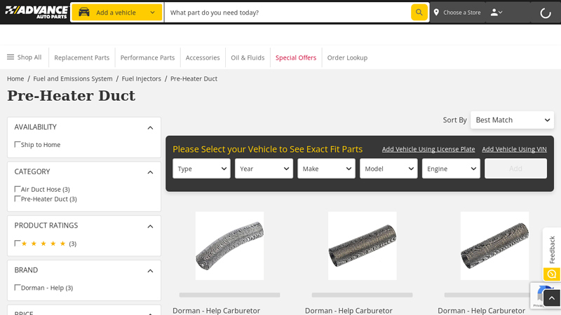Click Fuel and Emissions System breadcrumb
The width and height of the screenshot is (561, 315).
73,78
